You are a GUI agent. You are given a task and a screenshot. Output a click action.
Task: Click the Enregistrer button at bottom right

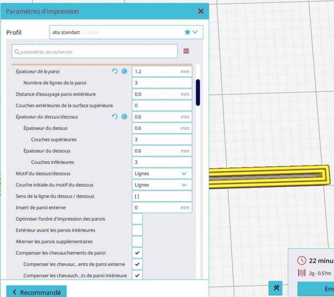[x=316, y=289]
